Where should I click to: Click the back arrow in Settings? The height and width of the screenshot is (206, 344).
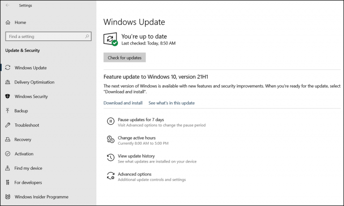(8, 5)
